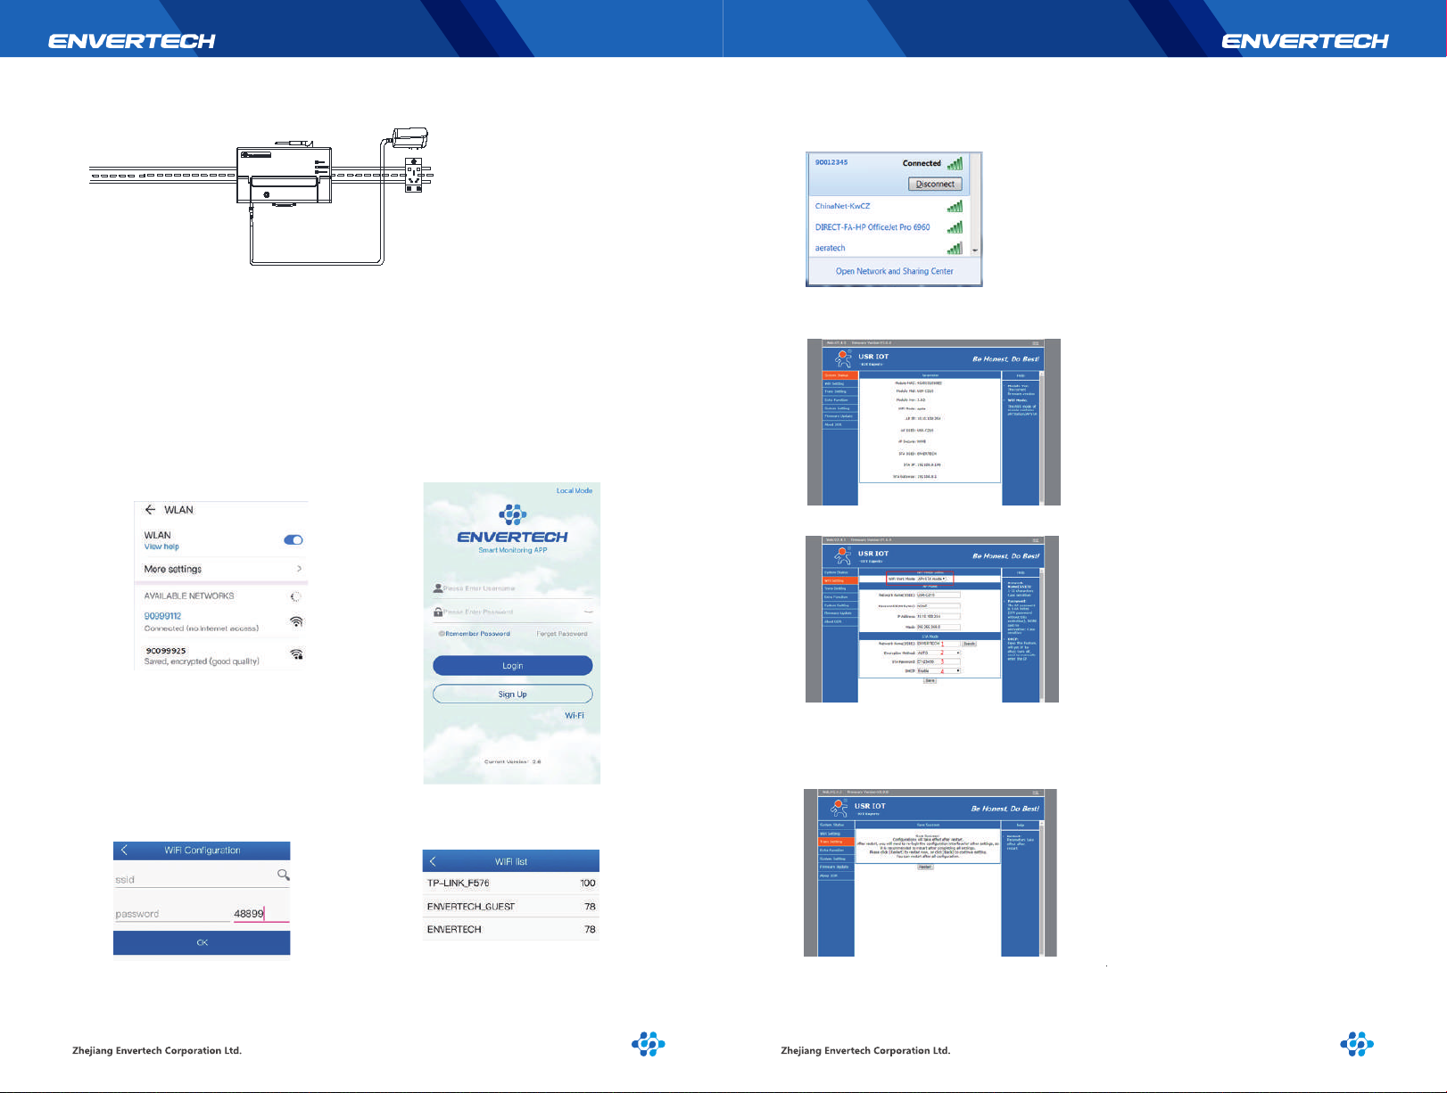Click the password field in WiFi Configuration
This screenshot has height=1093, width=1447.
(x=202, y=914)
